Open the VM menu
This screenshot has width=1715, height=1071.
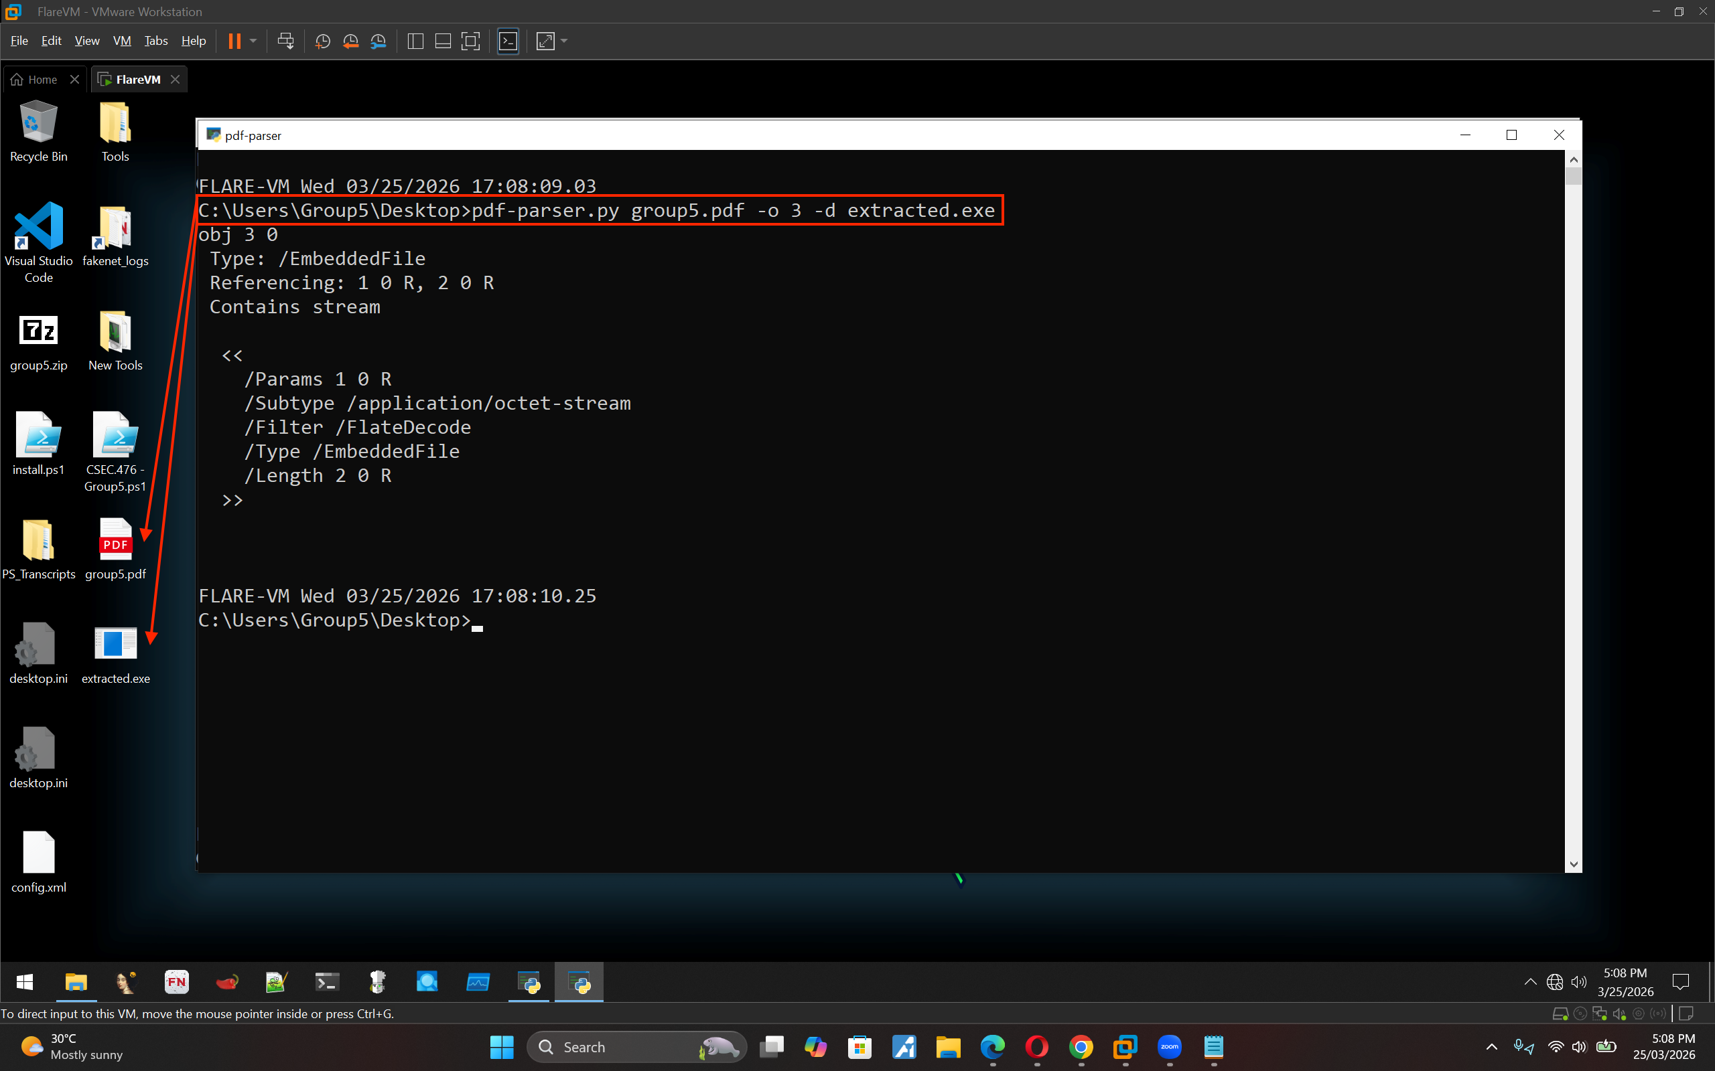coord(122,41)
